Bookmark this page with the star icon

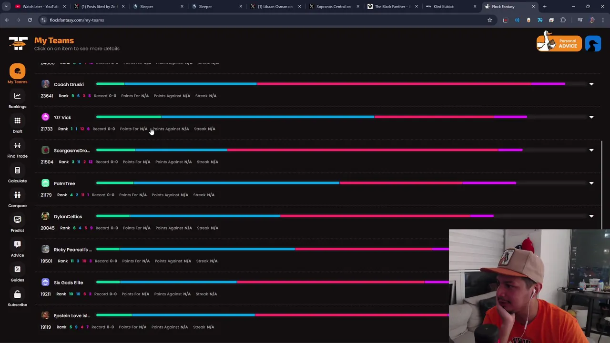[x=489, y=20]
